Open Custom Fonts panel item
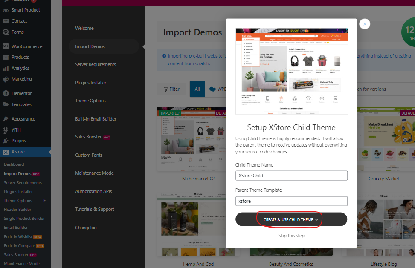 89,155
